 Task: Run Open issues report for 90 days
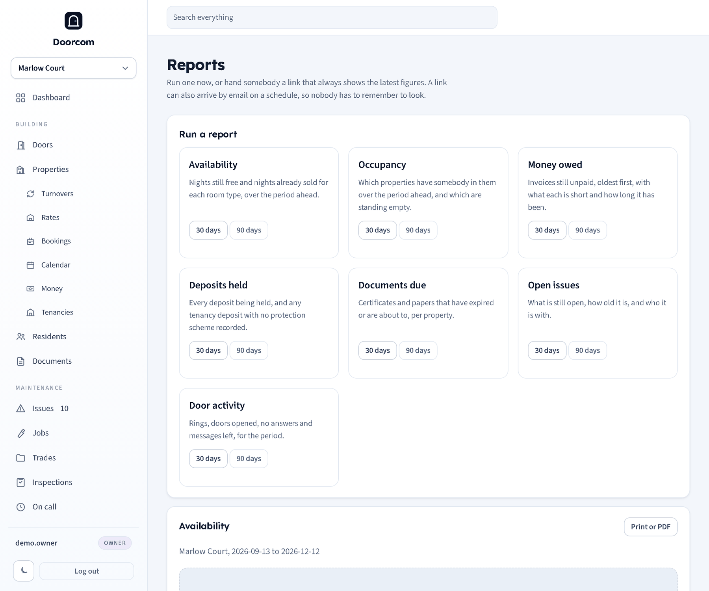587,351
